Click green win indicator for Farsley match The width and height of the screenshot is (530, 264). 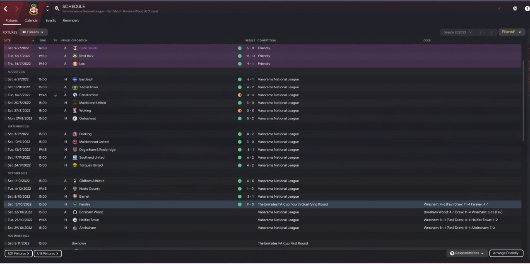[x=239, y=204]
